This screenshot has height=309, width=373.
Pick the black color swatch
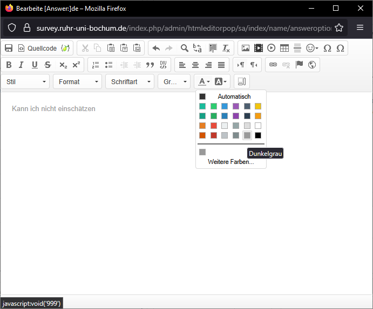click(258, 135)
